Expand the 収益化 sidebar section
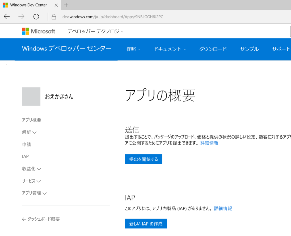 pyautogui.click(x=32, y=169)
